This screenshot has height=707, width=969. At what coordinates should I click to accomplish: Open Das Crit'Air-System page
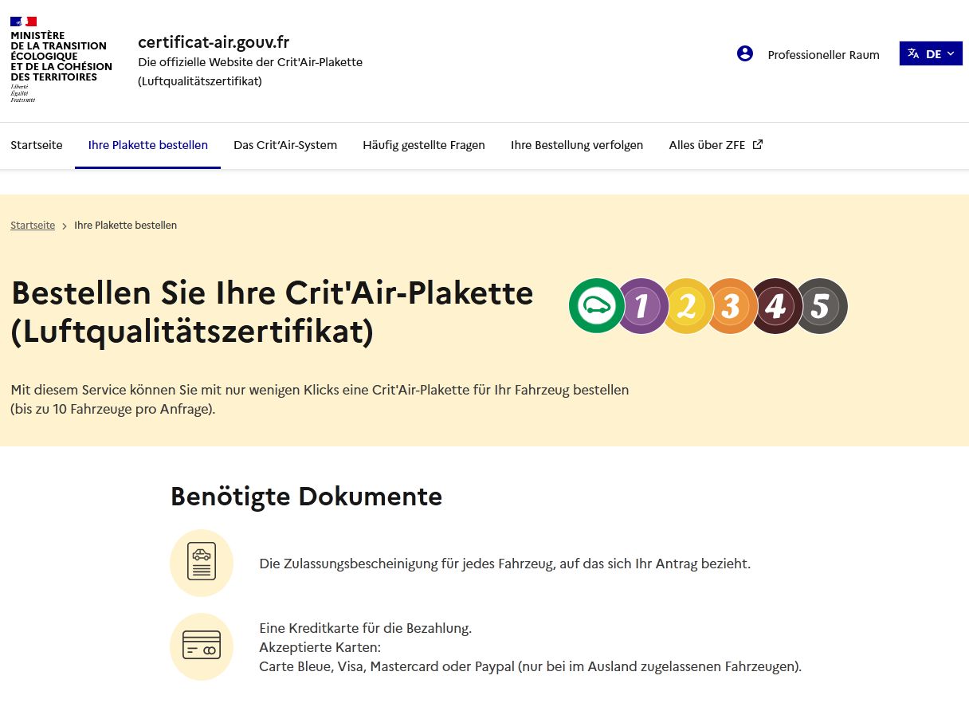[x=285, y=144]
